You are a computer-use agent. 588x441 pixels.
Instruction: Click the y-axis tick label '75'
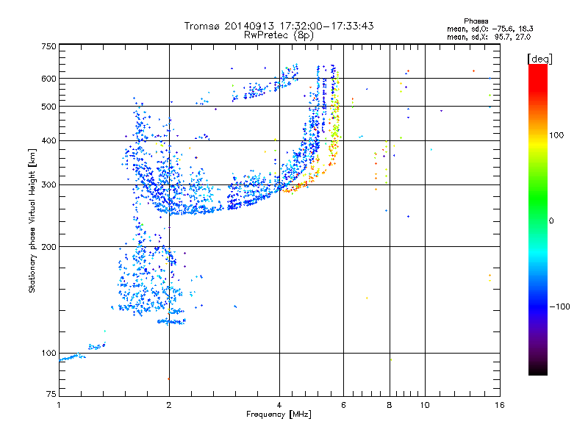pos(51,394)
